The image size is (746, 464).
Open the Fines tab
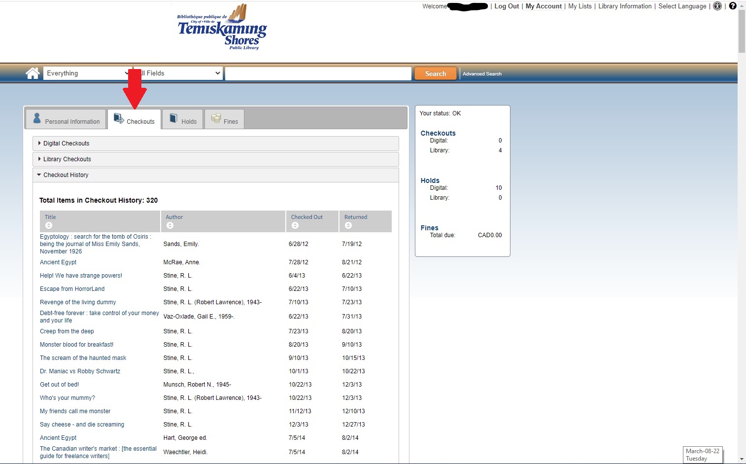[x=224, y=119]
